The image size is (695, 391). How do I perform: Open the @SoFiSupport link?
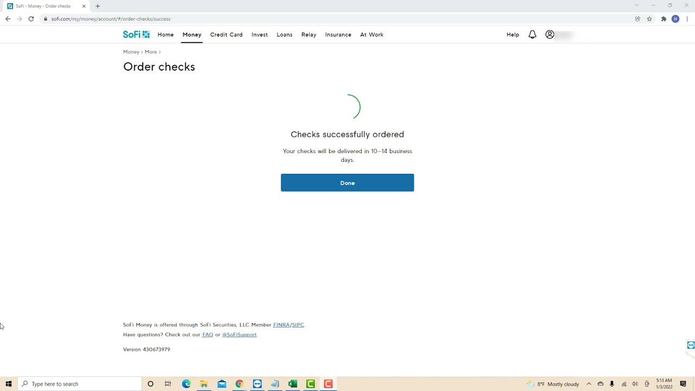[239, 335]
